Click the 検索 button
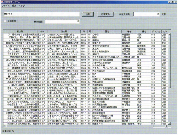This screenshot has height=135, width=178. point(88,14)
